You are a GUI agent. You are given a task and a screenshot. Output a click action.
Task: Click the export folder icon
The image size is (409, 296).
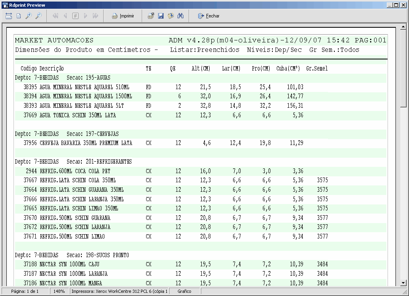click(171, 16)
